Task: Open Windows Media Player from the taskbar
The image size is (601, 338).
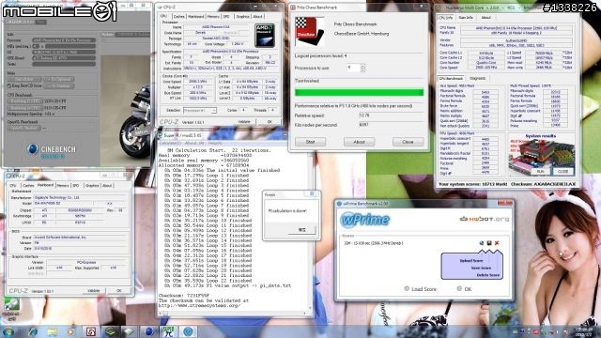Action: point(71,331)
